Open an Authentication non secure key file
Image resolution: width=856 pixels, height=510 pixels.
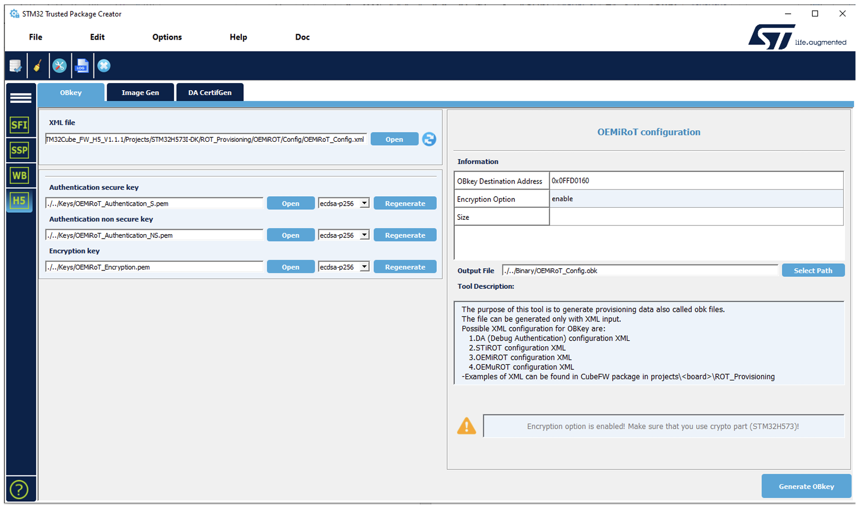click(291, 235)
